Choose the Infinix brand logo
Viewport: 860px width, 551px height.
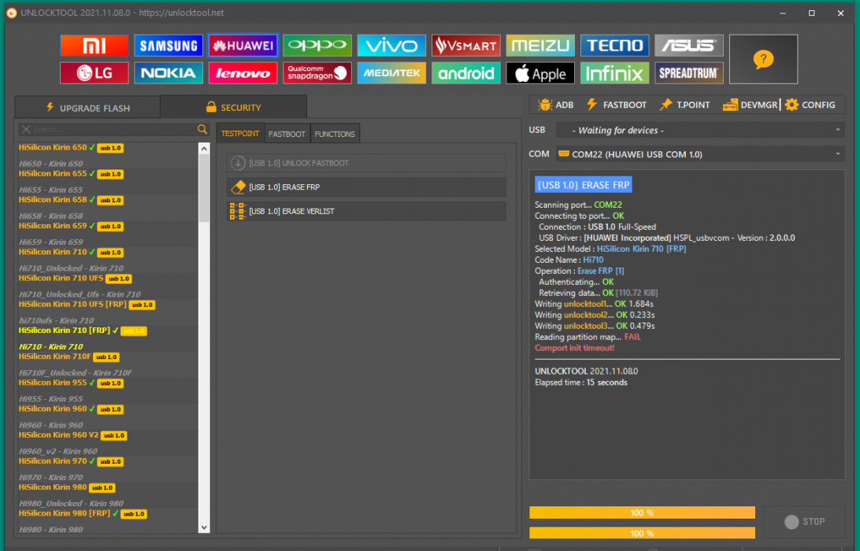pyautogui.click(x=614, y=73)
